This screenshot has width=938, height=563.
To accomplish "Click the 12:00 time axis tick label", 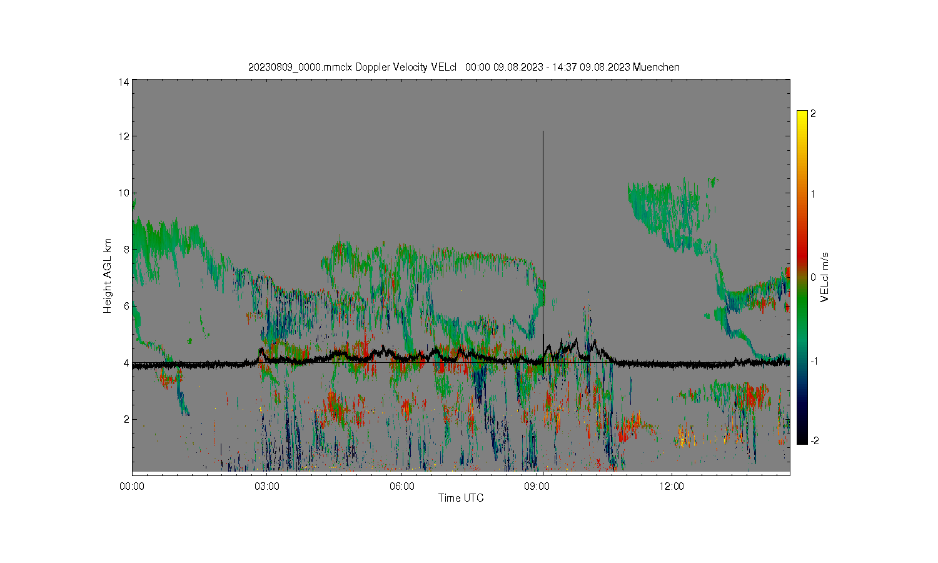I will 672,486.
